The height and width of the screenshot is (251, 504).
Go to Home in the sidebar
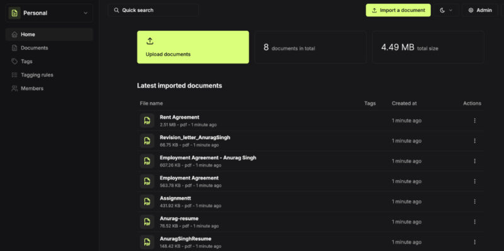[49, 35]
